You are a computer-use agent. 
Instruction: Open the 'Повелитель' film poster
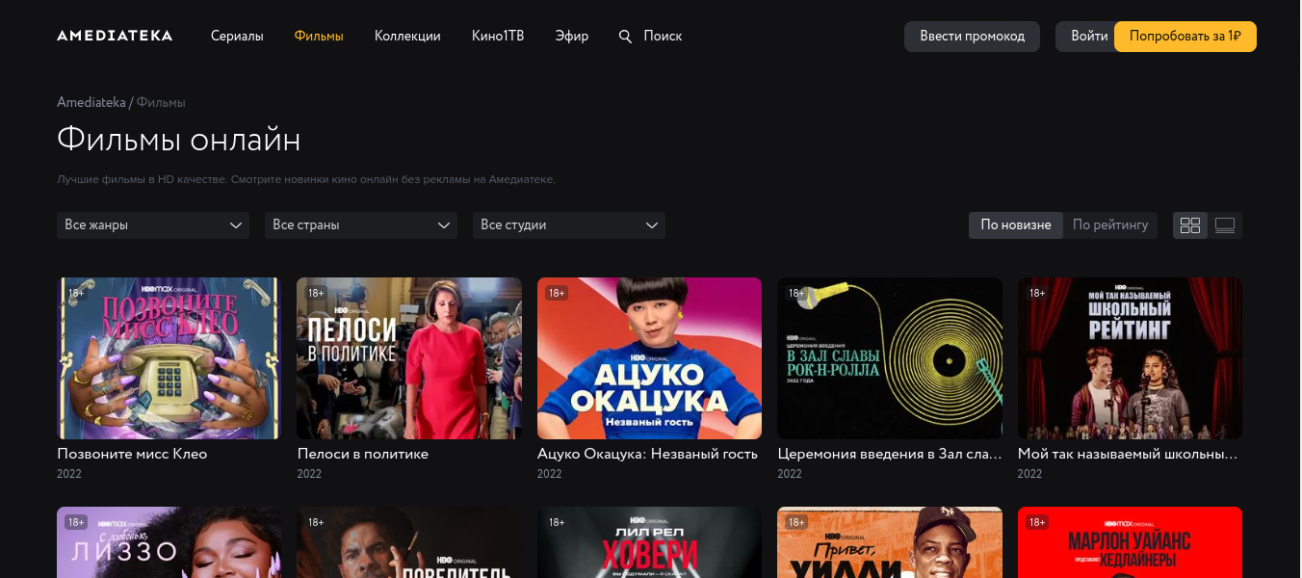tap(409, 542)
